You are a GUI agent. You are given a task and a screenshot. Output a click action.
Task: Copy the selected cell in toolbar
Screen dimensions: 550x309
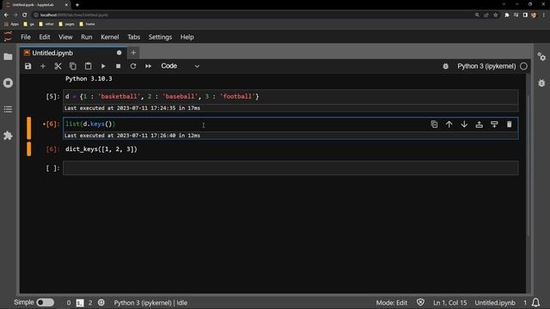coord(73,66)
